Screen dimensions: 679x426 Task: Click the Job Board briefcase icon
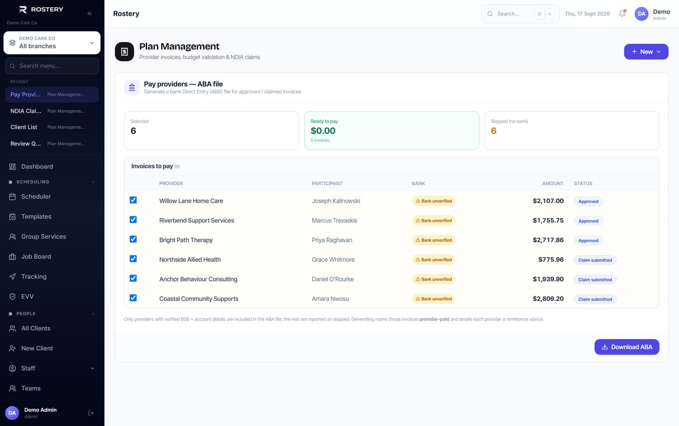point(13,256)
